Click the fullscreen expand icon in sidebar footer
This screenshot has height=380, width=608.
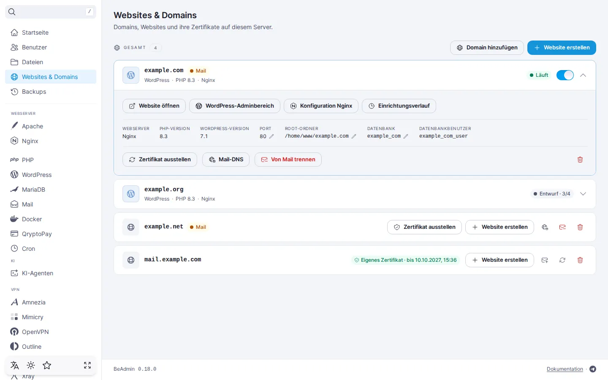(x=87, y=365)
